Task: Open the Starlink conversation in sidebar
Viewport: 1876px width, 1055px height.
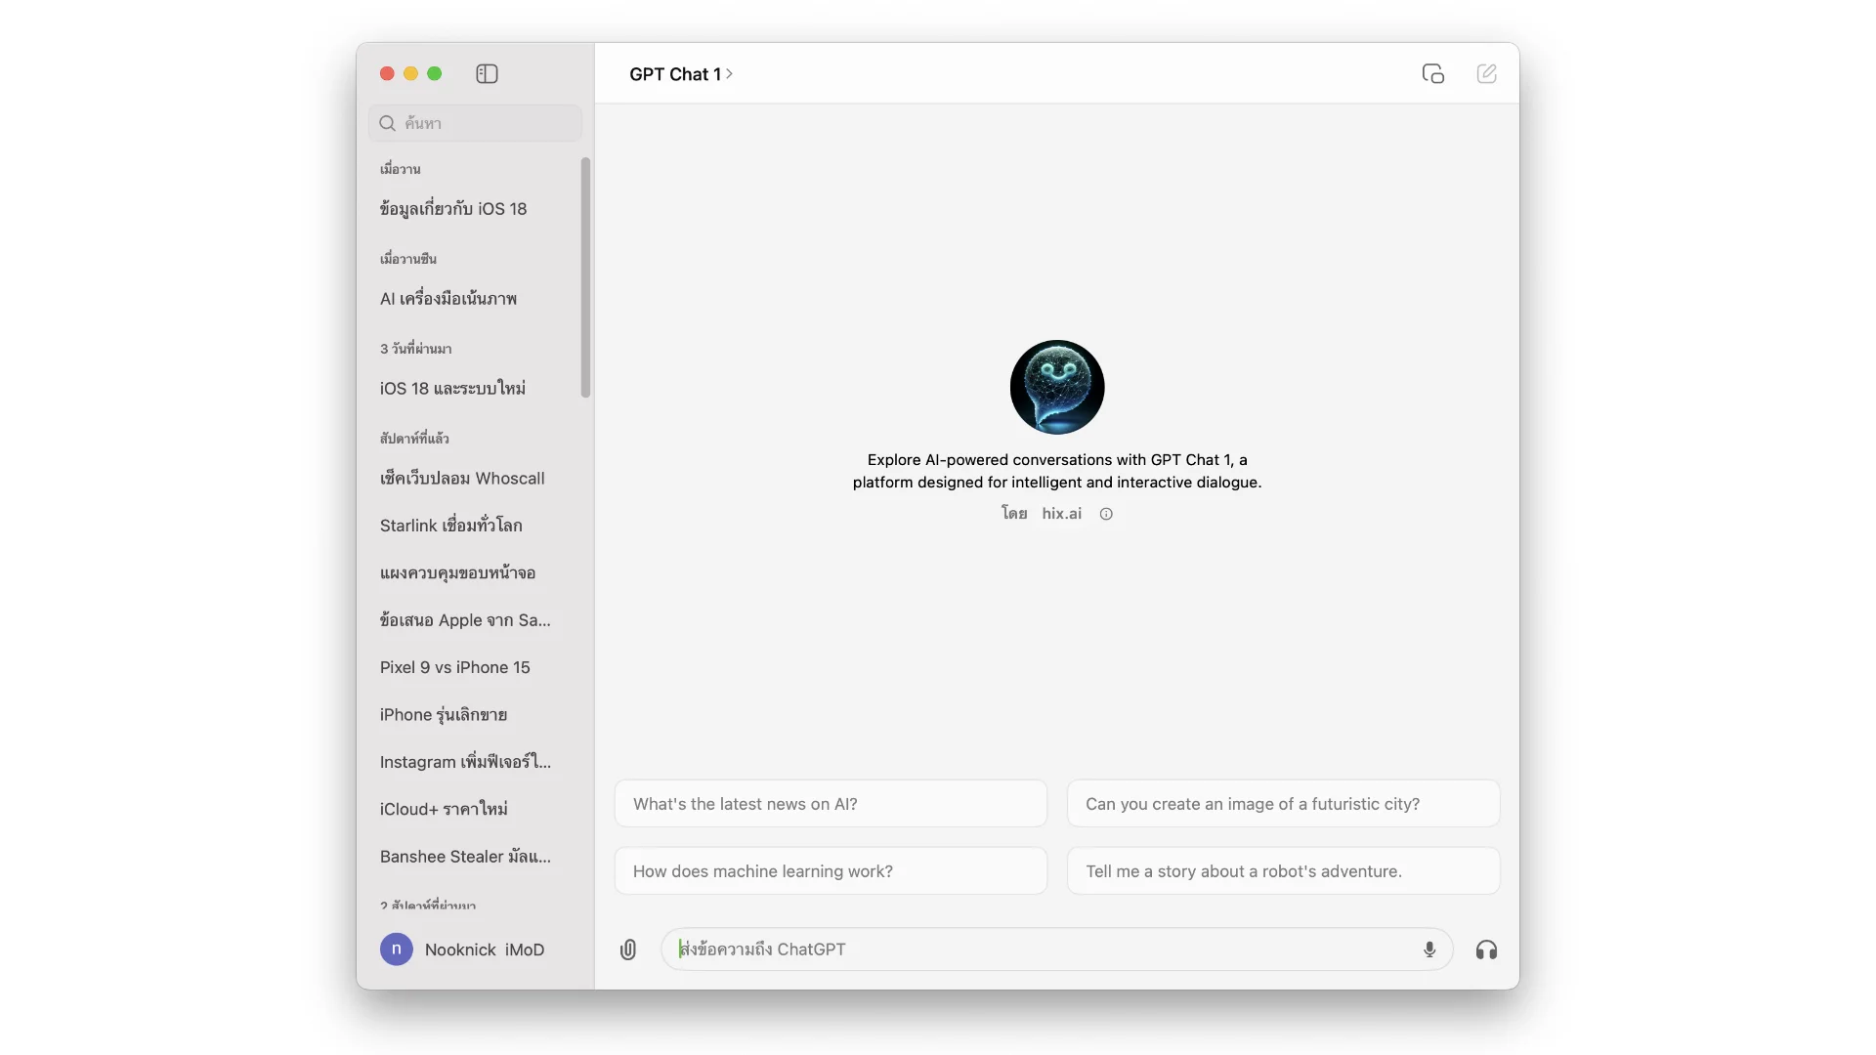Action: click(450, 526)
